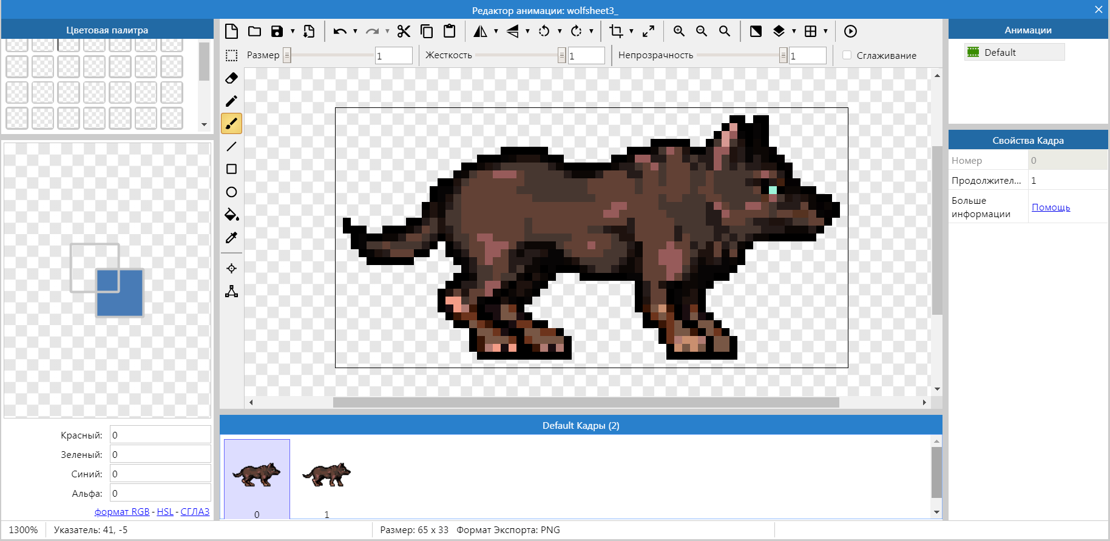Zoom out with the minus magnifier
The width and height of the screenshot is (1110, 541).
tap(702, 32)
